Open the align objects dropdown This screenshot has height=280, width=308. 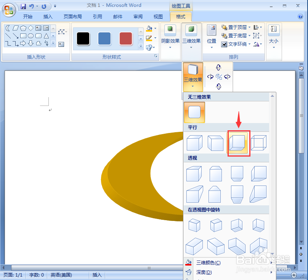pyautogui.click(x=258, y=27)
